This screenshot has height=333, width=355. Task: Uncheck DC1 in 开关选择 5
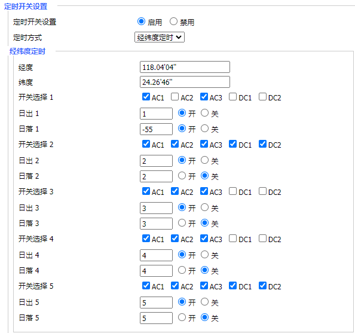pyautogui.click(x=232, y=286)
